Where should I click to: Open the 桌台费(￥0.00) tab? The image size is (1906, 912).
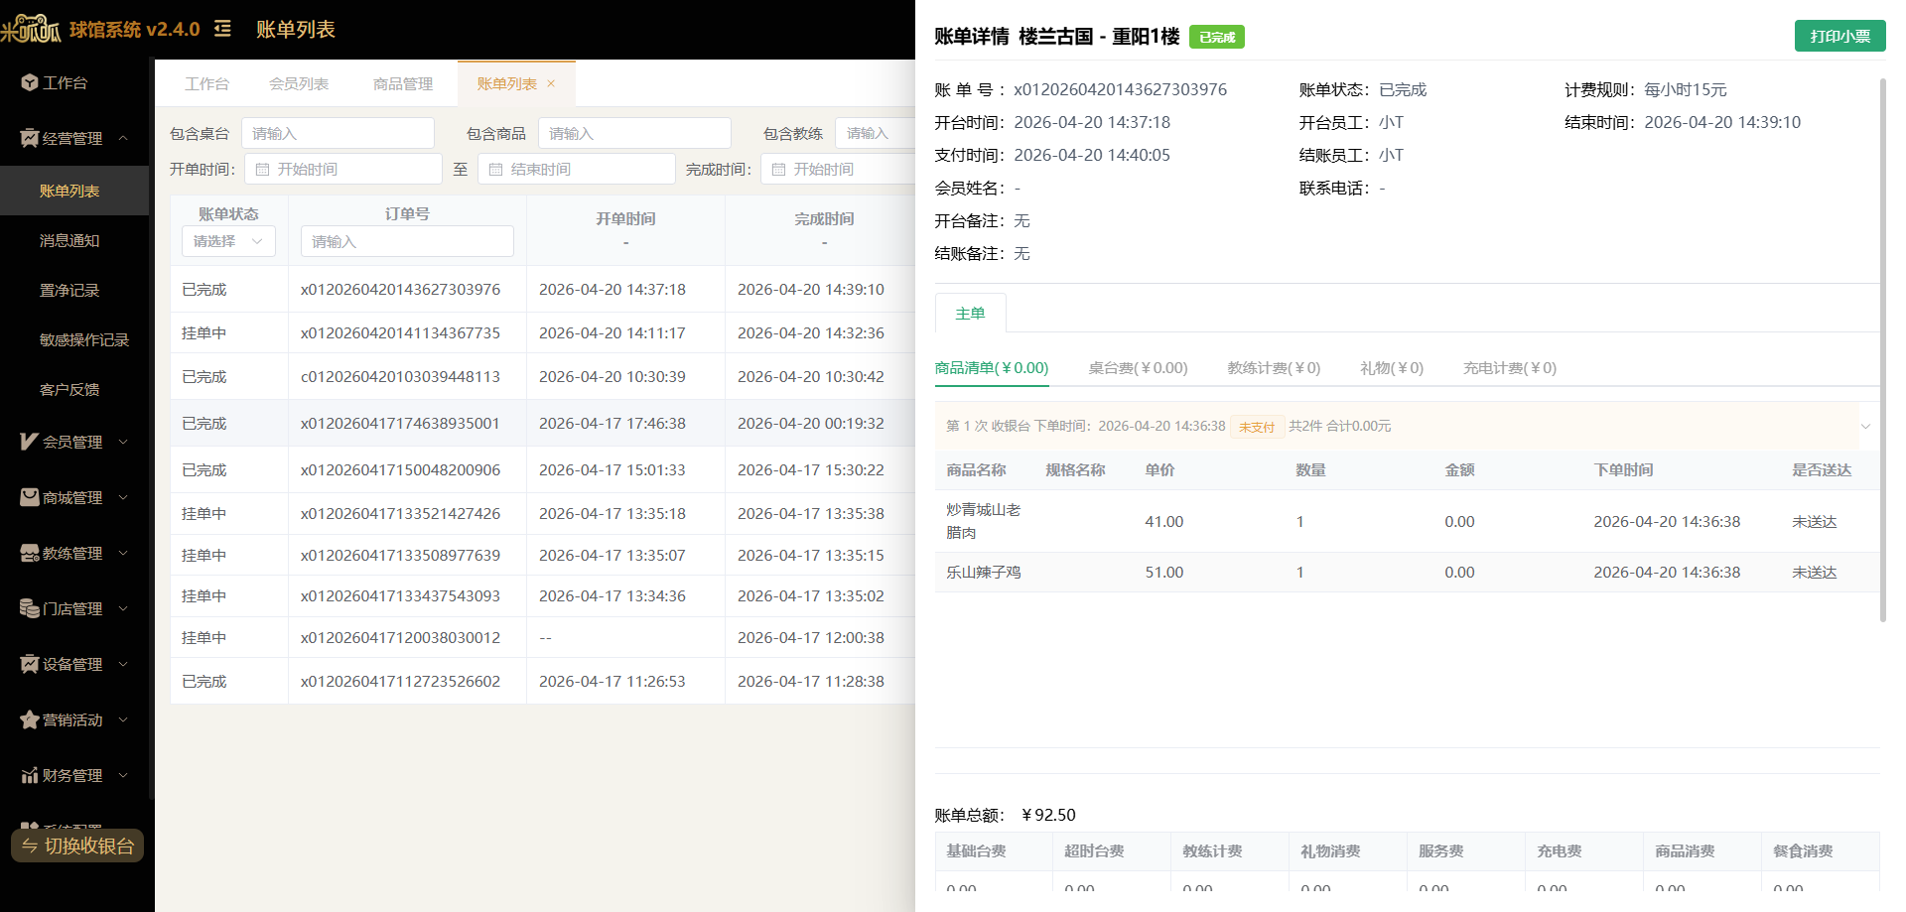1138,368
